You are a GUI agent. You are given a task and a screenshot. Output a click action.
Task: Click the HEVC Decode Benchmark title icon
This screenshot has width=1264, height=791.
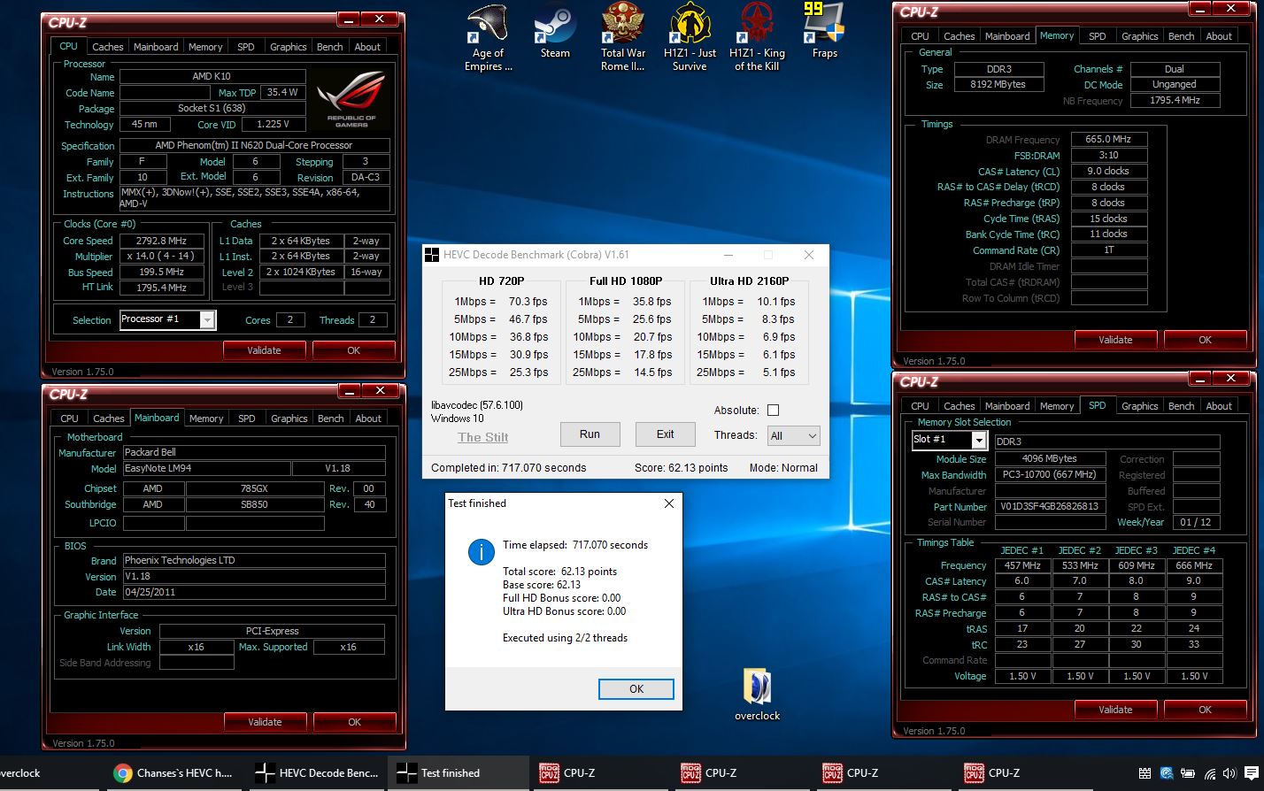(x=432, y=255)
